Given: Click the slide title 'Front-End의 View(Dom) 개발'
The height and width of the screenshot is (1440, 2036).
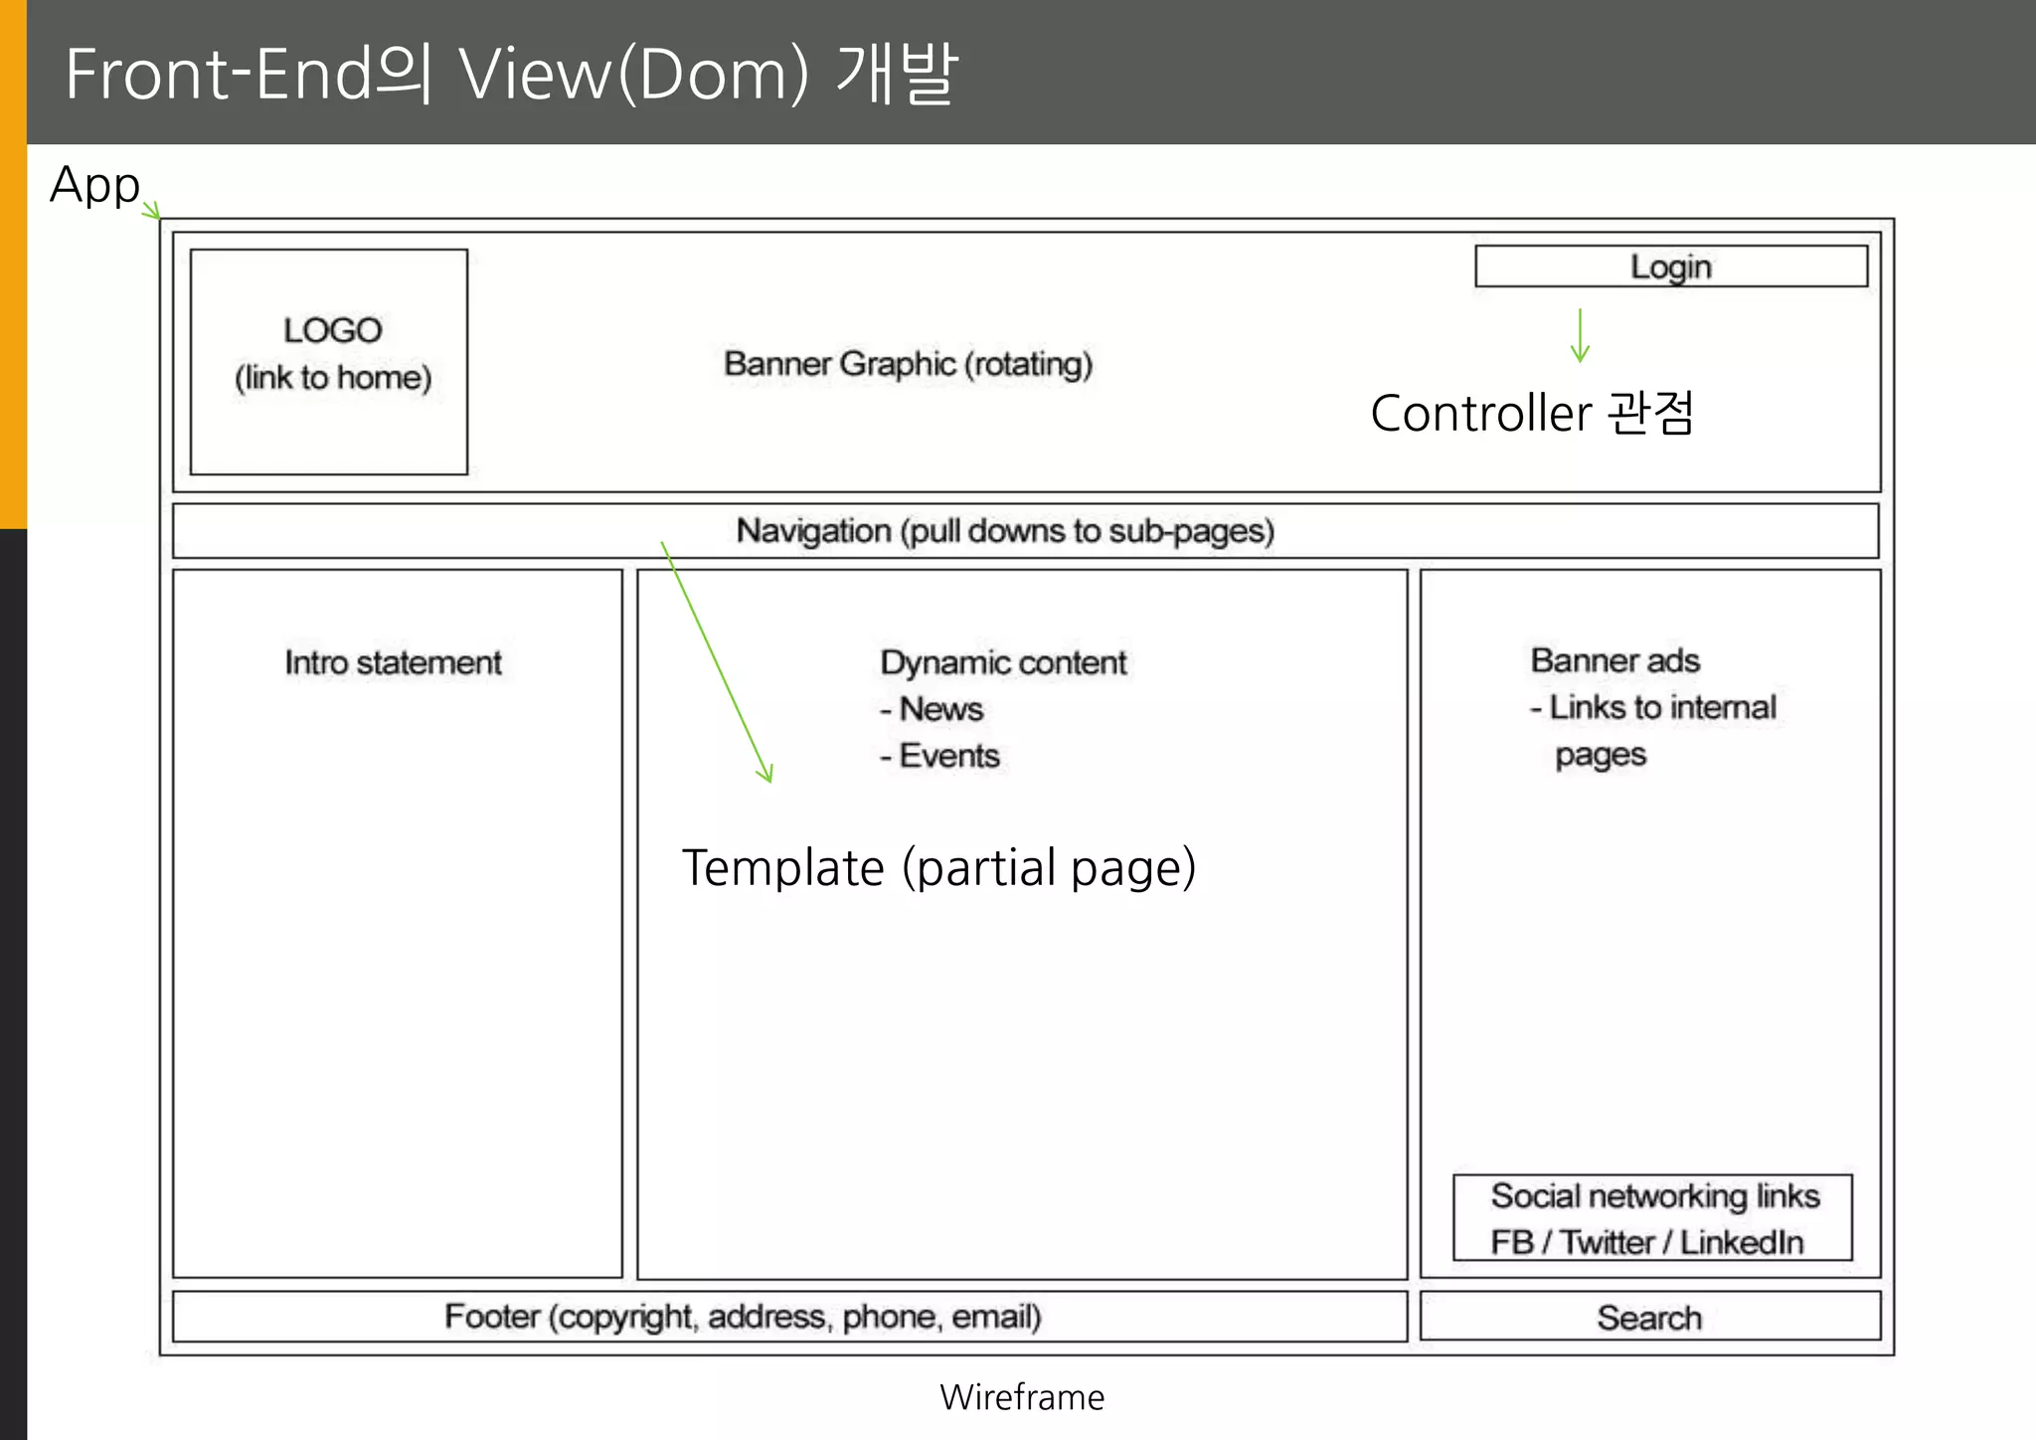Looking at the screenshot, I should [511, 74].
